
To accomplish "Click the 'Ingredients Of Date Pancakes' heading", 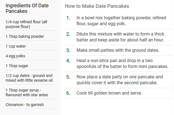I will [27, 8].
